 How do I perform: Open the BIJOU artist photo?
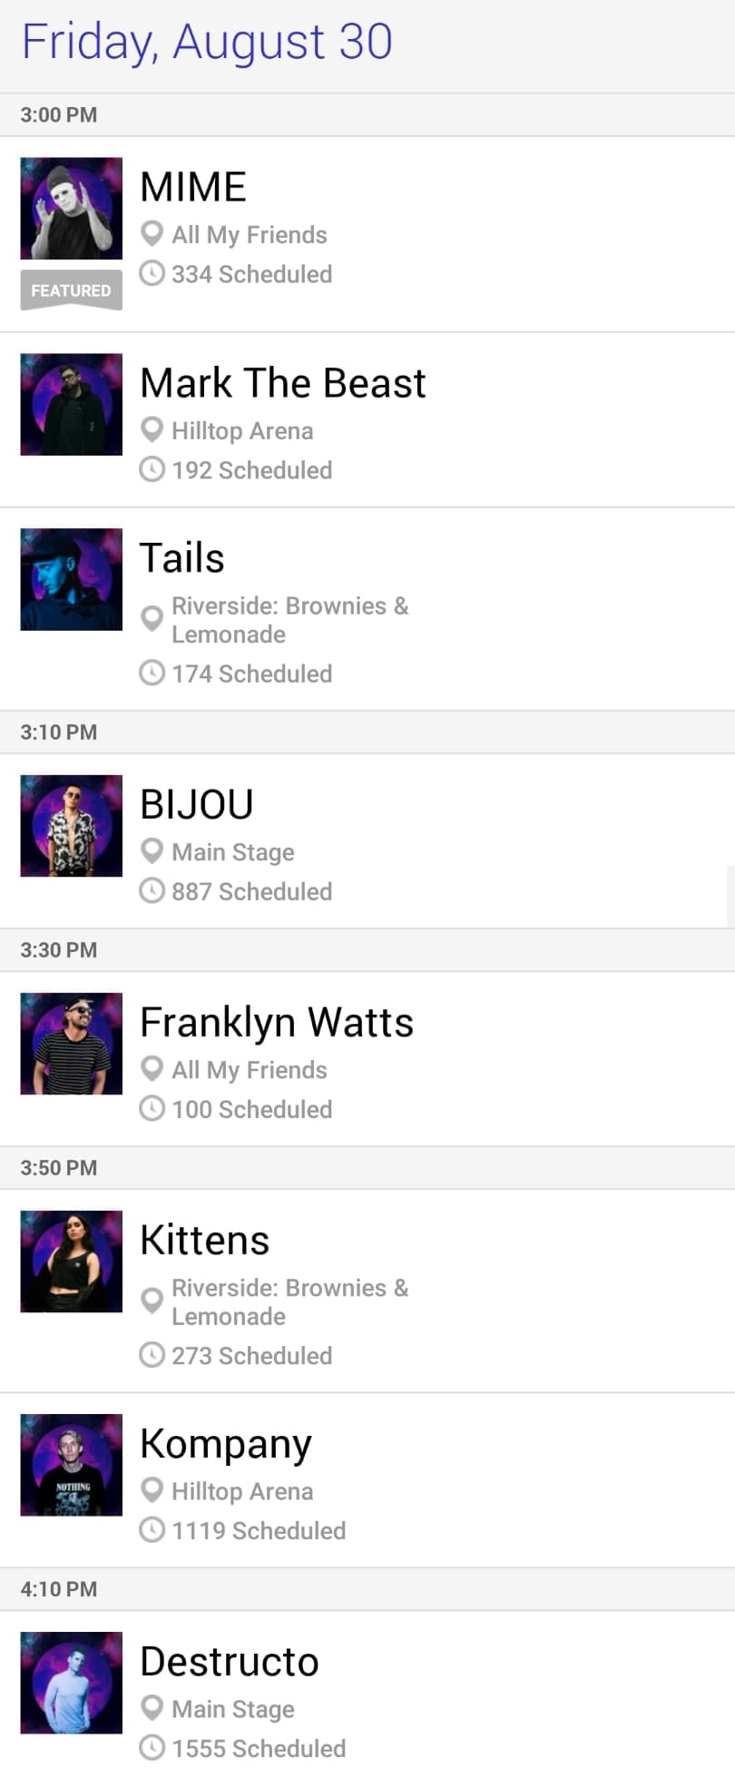pyautogui.click(x=72, y=826)
